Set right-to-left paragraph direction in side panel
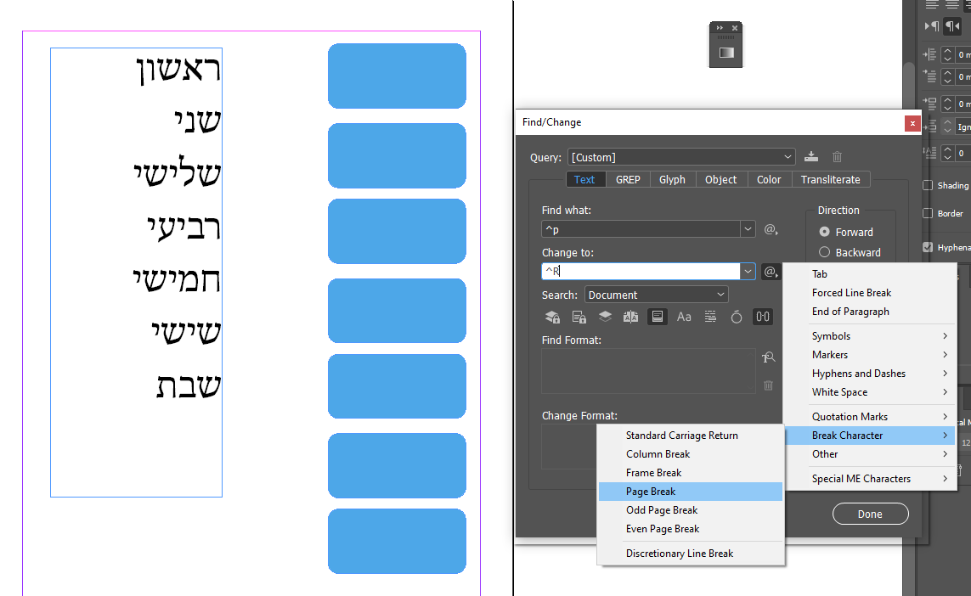 (x=952, y=26)
